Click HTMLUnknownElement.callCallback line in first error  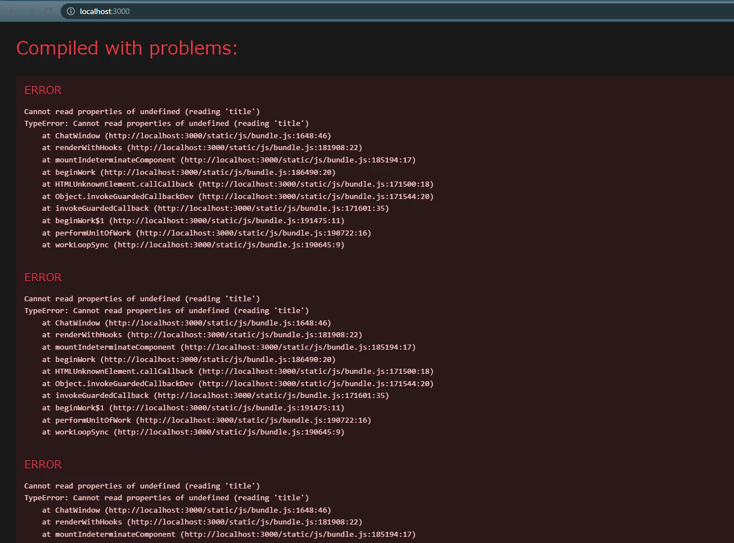point(237,184)
